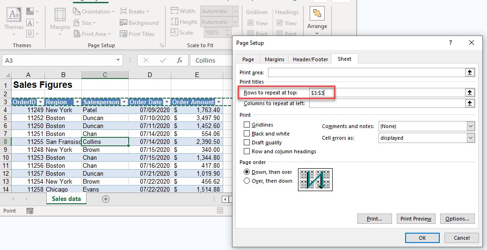Click the Print area input field
487x250 pixels.
pyautogui.click(x=366, y=72)
